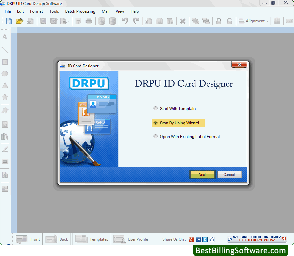The image size is (294, 256).
Task: Select the Signature pen tool in sidebar
Action: [x=5, y=149]
